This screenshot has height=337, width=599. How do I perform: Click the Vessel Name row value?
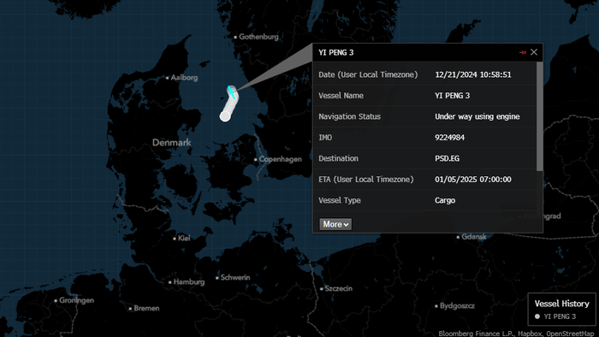[x=453, y=96]
